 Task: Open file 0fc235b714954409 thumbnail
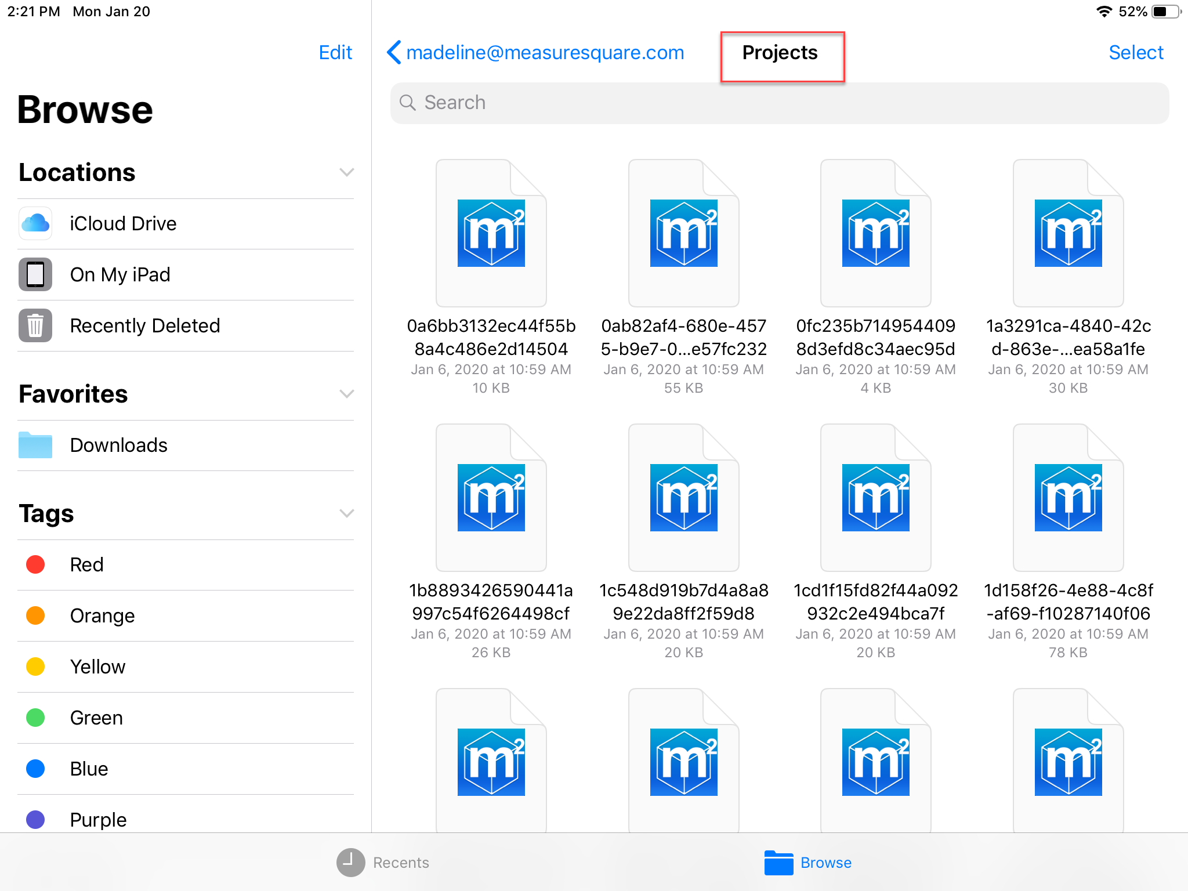(x=875, y=233)
